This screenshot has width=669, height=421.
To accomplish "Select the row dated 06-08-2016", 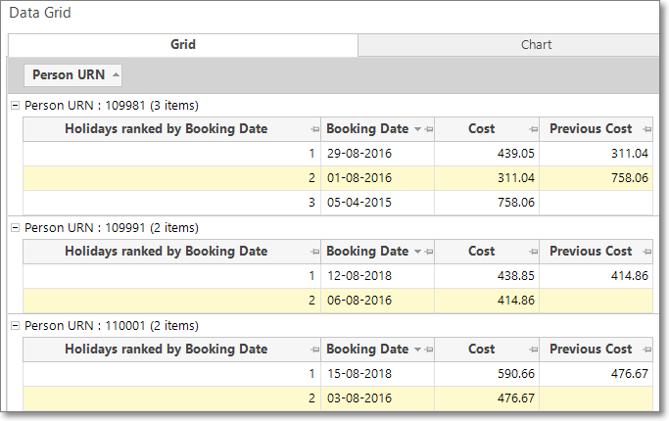I will [x=338, y=301].
